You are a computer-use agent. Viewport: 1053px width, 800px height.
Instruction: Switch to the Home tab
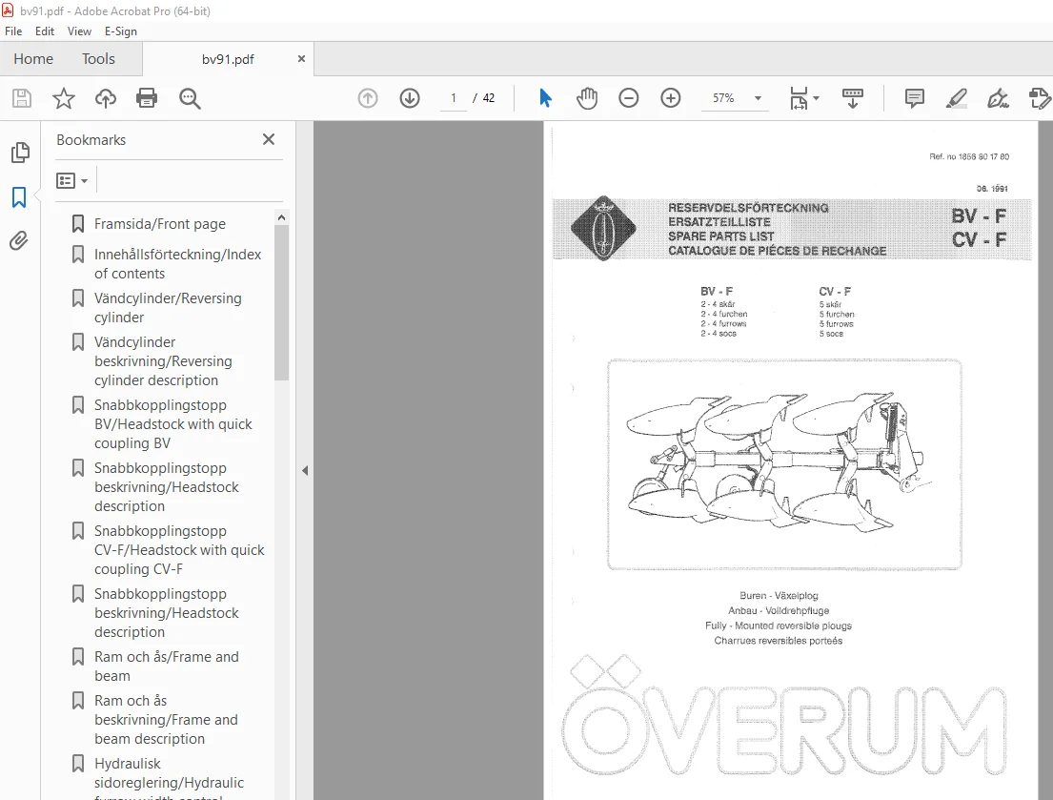pos(33,59)
